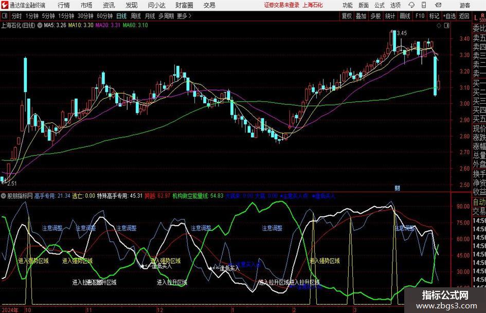486x313 pixels.
Task: Open the 行情 menu
Action: [64, 5]
